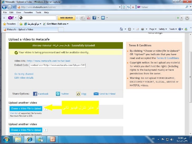The image size is (192, 144).
Task: Select the Metacafe - Upload a Video tab
Action: pos(30,30)
